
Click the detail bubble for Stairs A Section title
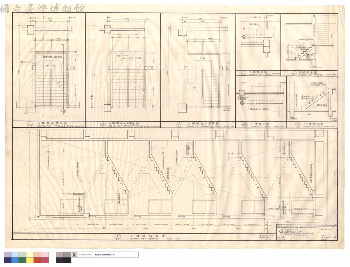pyautogui.click(x=118, y=237)
